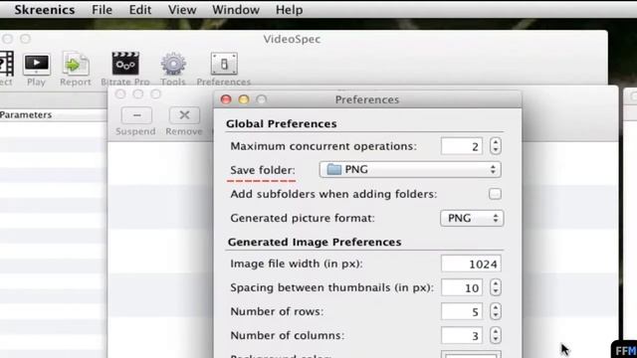The image size is (637, 358).
Task: Adjust the Number of columns stepper
Action: (x=496, y=336)
